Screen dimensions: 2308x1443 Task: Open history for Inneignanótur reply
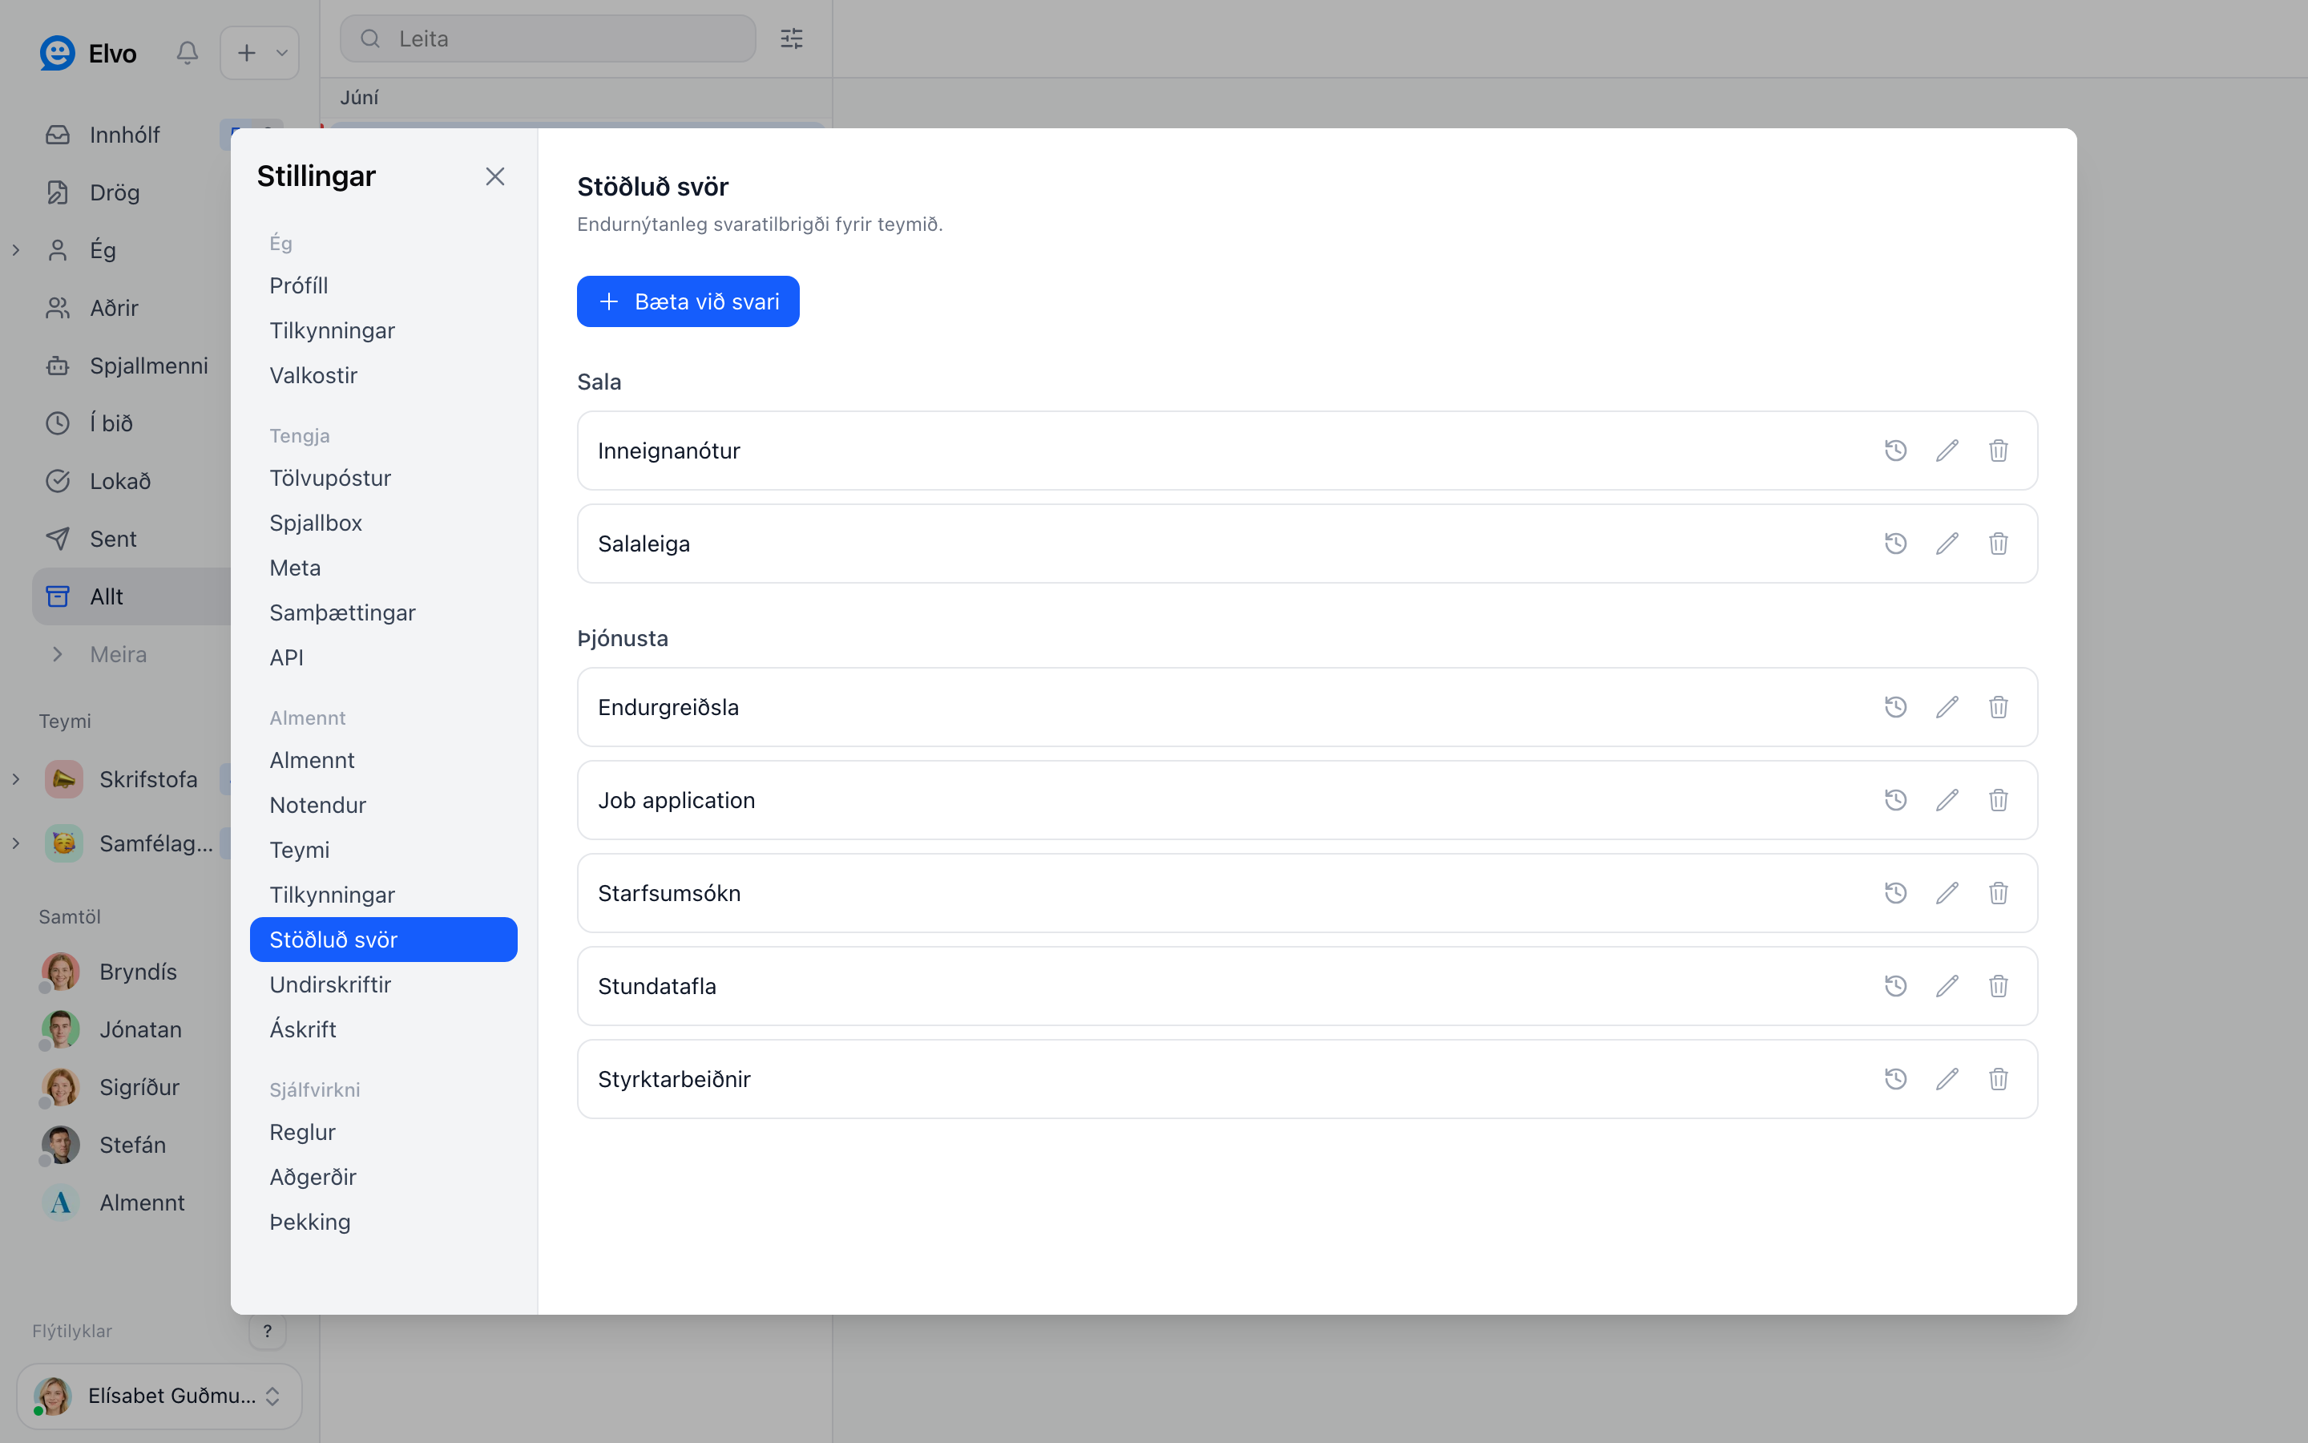coord(1895,451)
